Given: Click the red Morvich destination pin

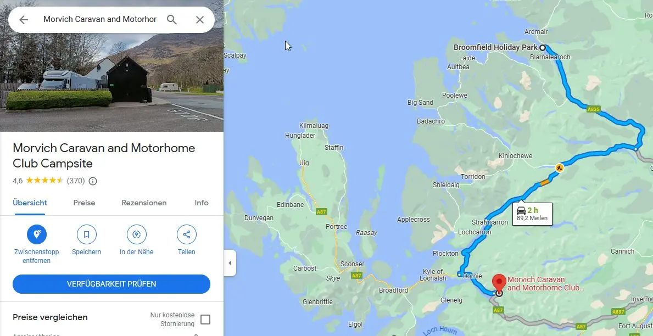Looking at the screenshot, I should [x=499, y=283].
